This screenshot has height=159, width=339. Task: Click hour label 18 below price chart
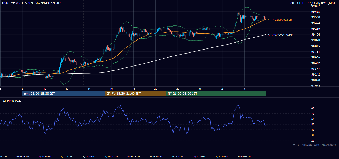133,89
